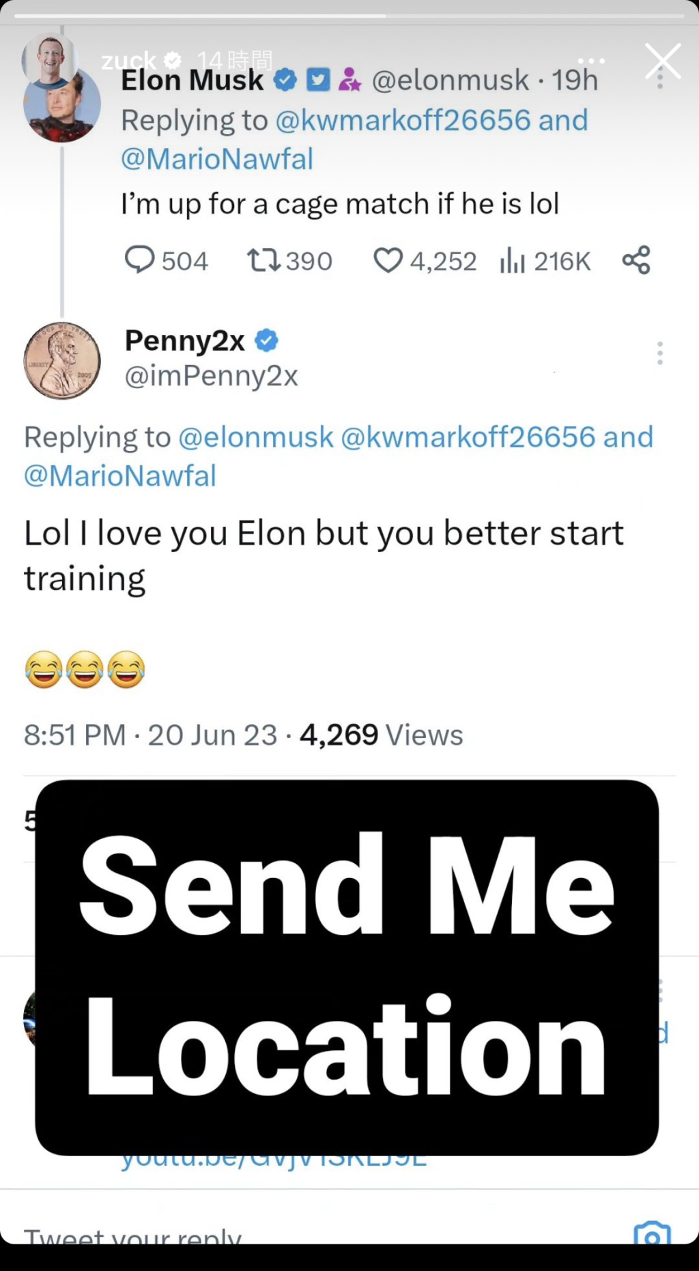Click the Penny2x verified checkmark badge
The width and height of the screenshot is (699, 1271).
pyautogui.click(x=266, y=340)
